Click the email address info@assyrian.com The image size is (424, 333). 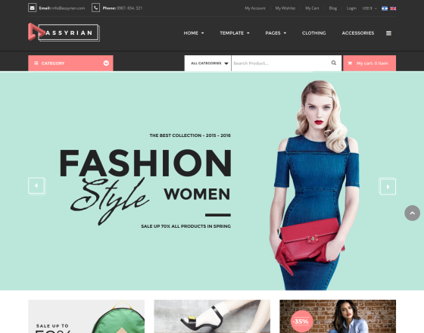[x=68, y=8]
